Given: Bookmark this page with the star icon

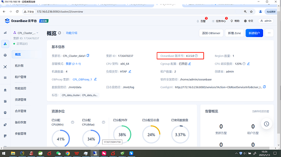Looking at the screenshot, I should 251,12.
